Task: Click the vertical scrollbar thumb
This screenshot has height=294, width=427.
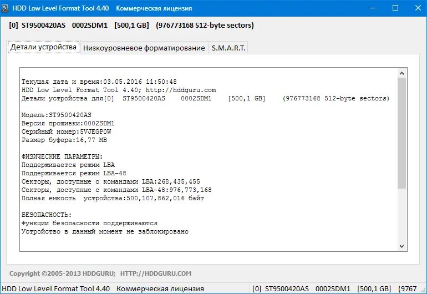Action: [401, 133]
